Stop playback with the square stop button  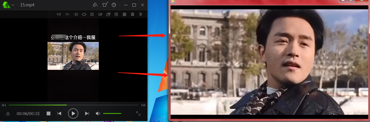point(49,114)
